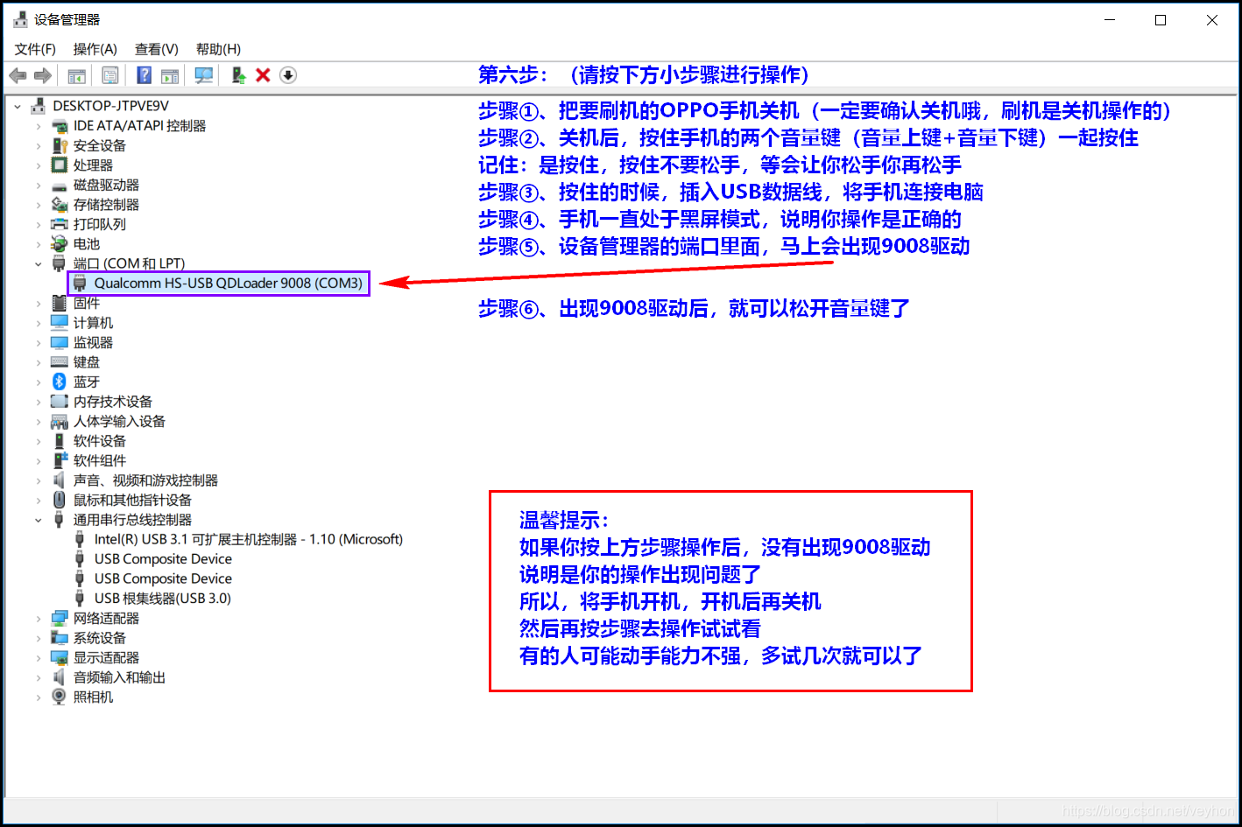This screenshot has width=1242, height=827.
Task: Click the 处理器 chip icon
Action: [x=60, y=165]
